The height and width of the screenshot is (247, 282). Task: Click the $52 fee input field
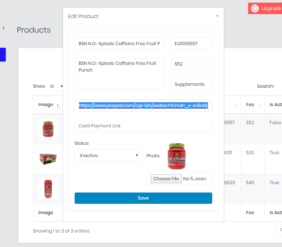191,64
